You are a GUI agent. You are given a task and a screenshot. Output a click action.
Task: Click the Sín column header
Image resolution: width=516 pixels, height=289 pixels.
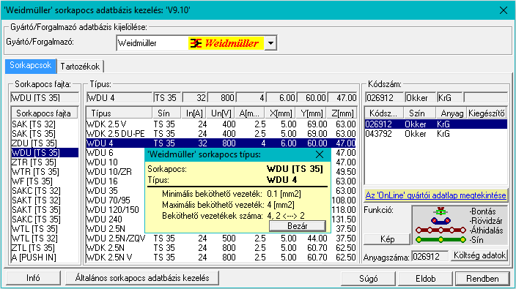166,113
